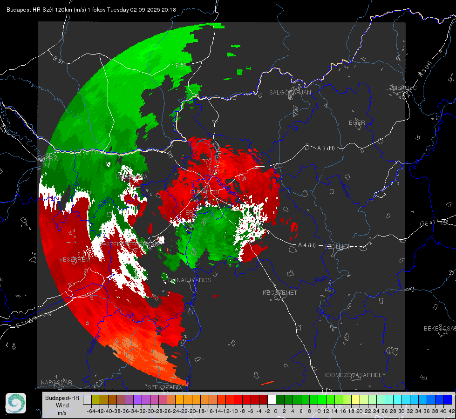Click the VESZPRÉM city label
456x419 pixels.
coord(75,260)
